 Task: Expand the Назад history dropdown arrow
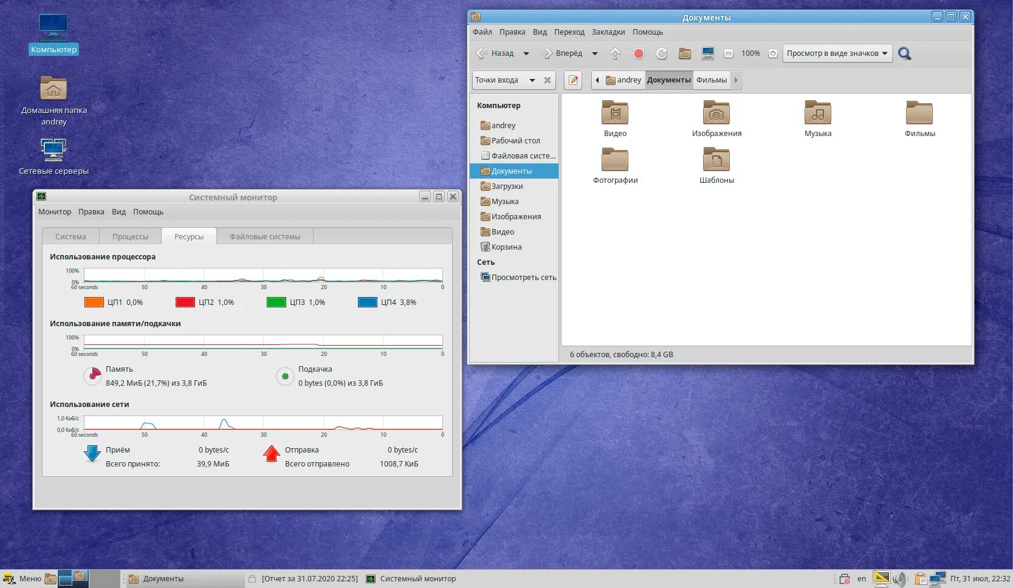pos(526,53)
